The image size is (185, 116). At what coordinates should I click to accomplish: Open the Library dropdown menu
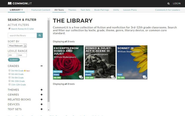click(x=16, y=10)
